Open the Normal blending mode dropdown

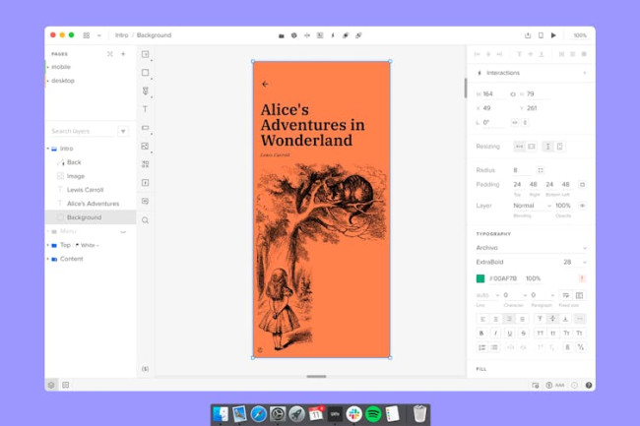pos(527,206)
